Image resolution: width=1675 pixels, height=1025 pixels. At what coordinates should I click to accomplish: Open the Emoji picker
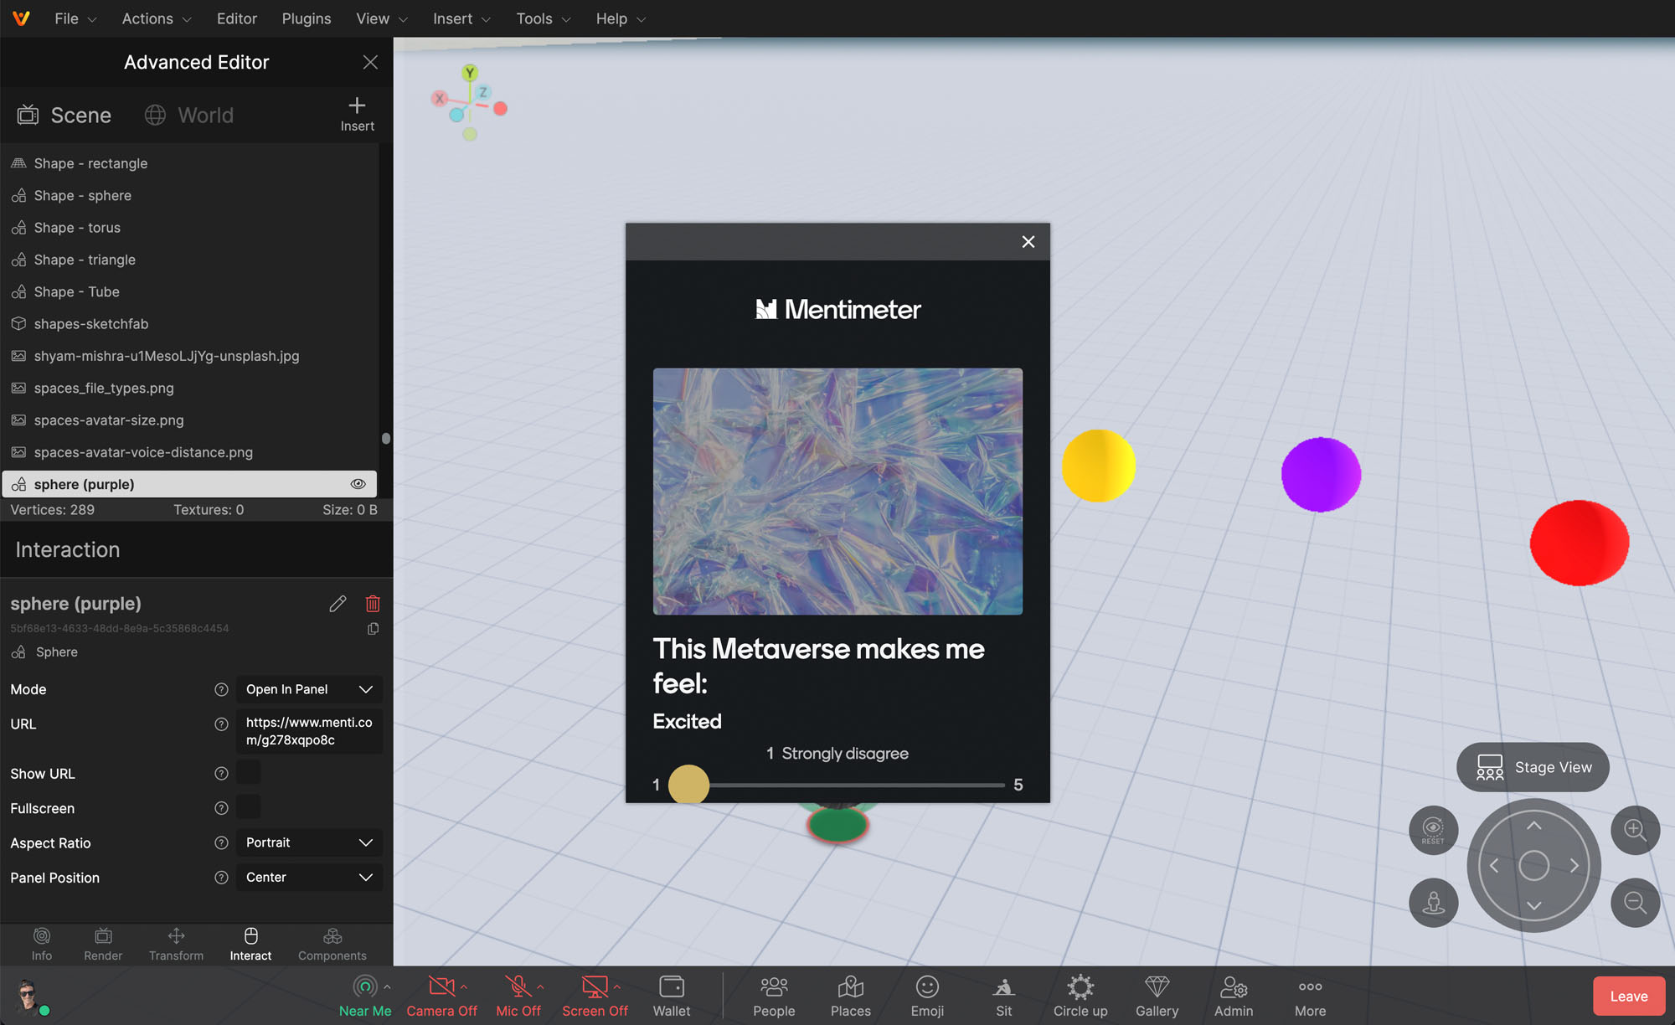(x=927, y=996)
